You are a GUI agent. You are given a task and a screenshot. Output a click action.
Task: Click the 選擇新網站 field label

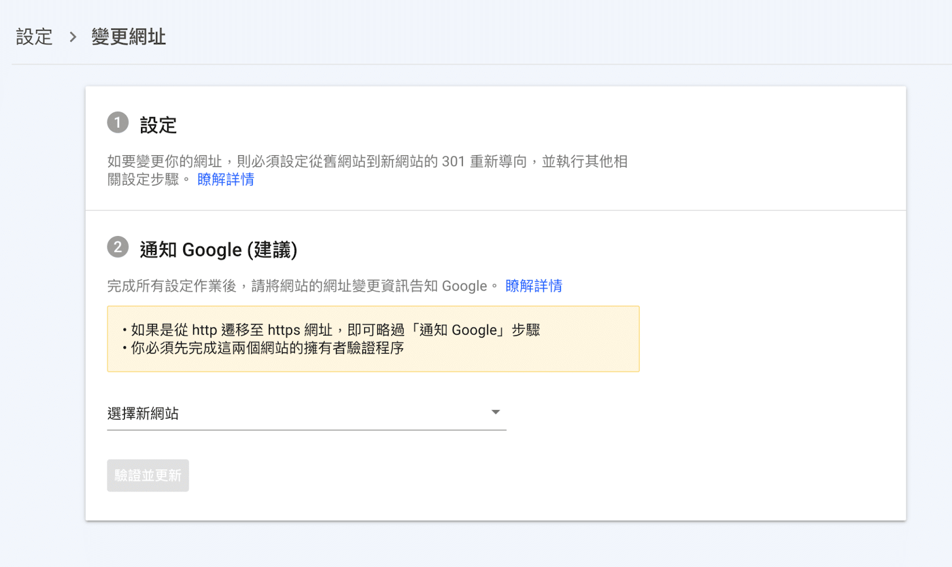tap(143, 414)
